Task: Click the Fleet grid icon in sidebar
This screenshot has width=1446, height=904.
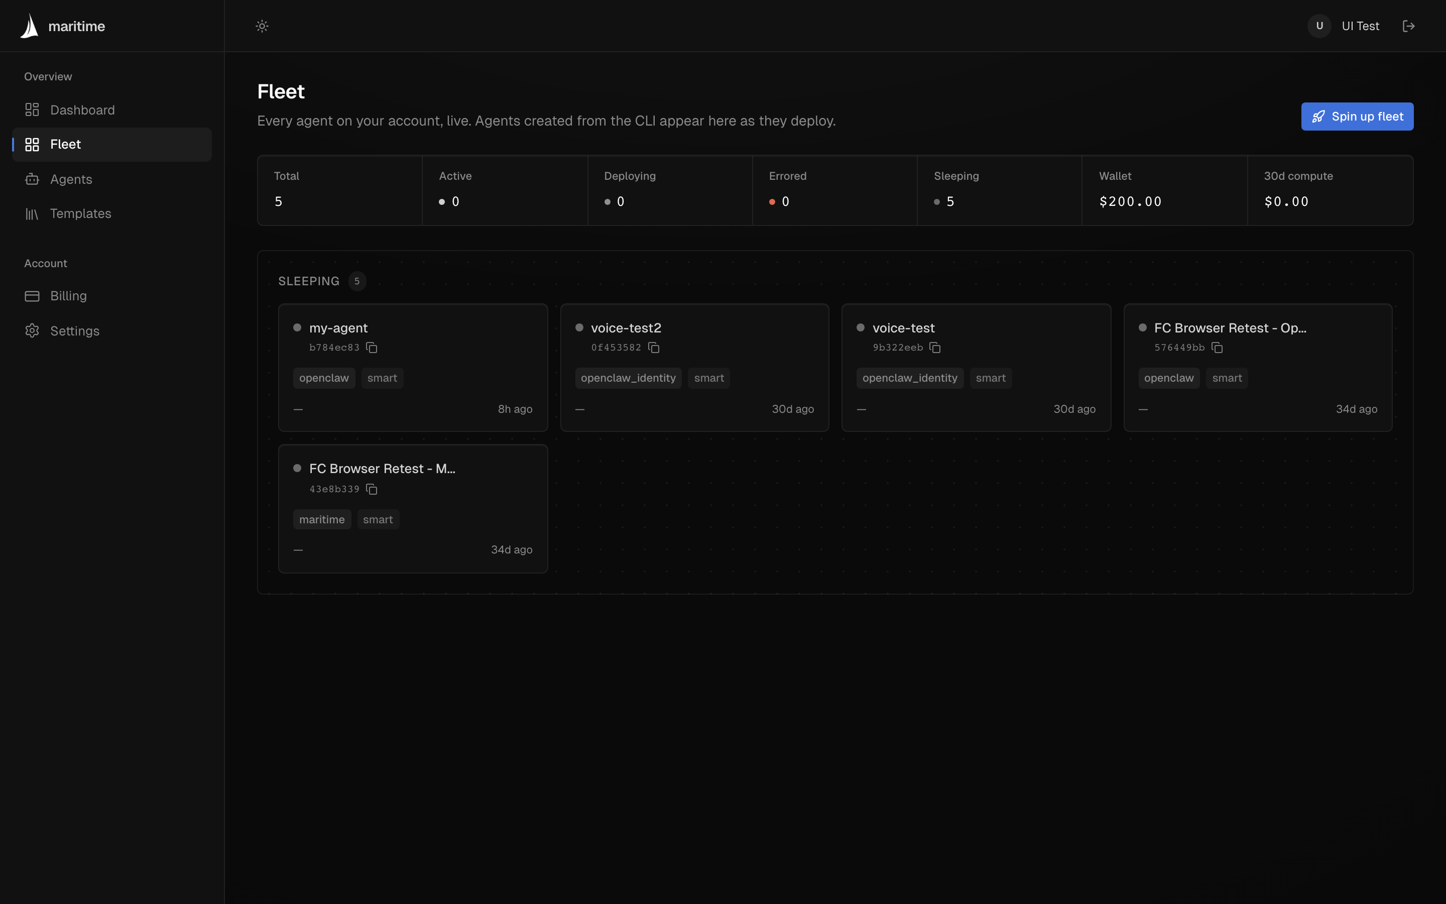Action: tap(32, 145)
